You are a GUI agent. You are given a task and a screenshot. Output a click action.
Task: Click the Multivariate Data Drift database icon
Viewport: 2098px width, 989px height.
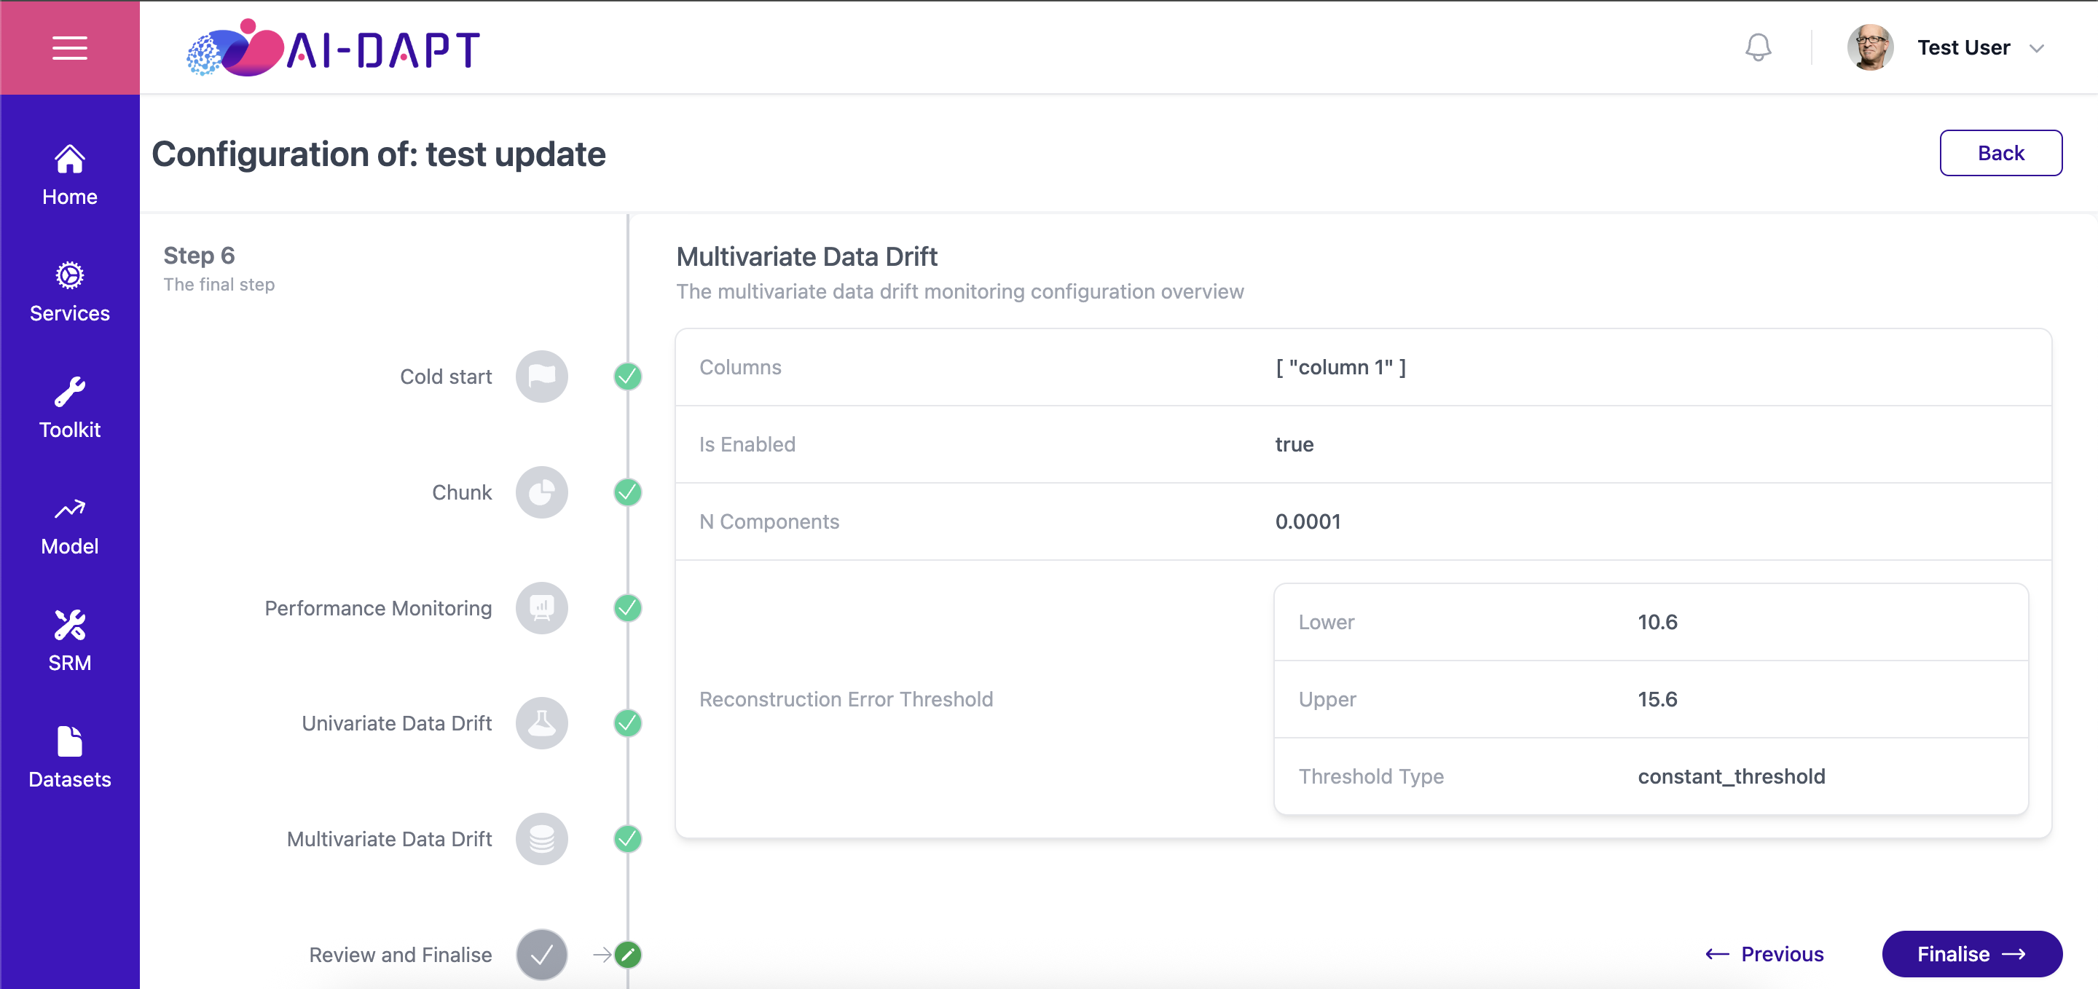pyautogui.click(x=541, y=838)
